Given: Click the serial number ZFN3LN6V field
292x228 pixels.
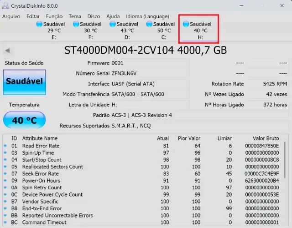Looking at the screenshot, I should 150,73.
